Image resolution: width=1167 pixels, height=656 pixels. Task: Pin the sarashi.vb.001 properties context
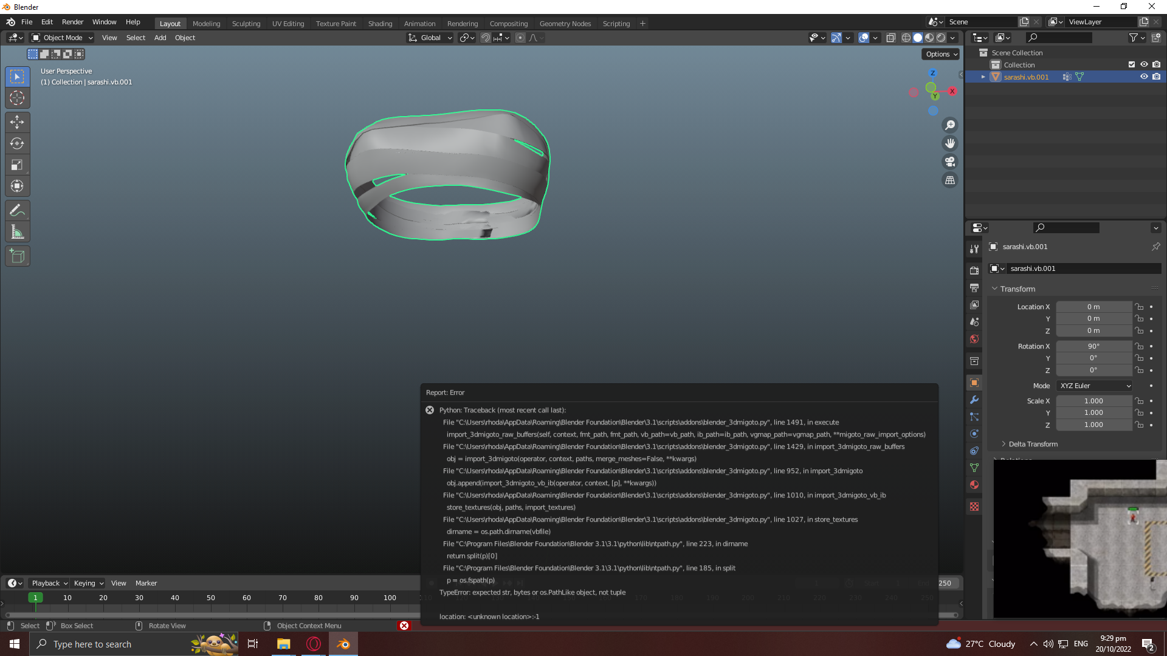[x=1155, y=247]
